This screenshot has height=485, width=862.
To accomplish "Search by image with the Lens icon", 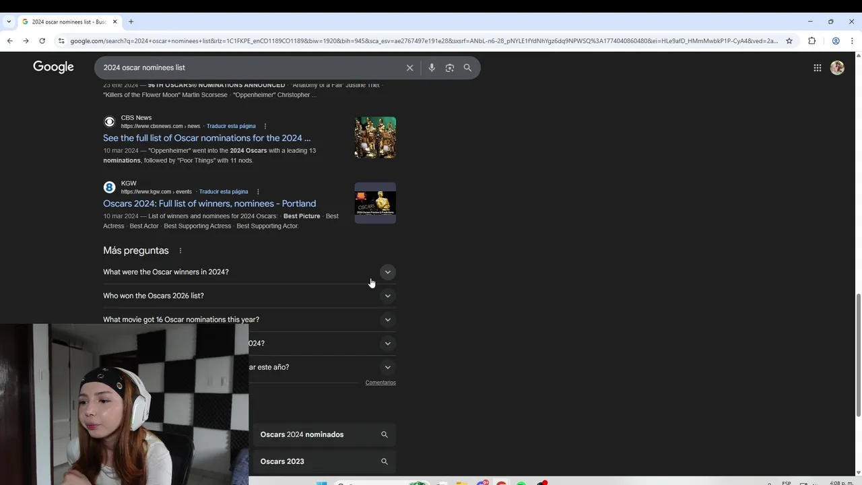I will click(450, 67).
